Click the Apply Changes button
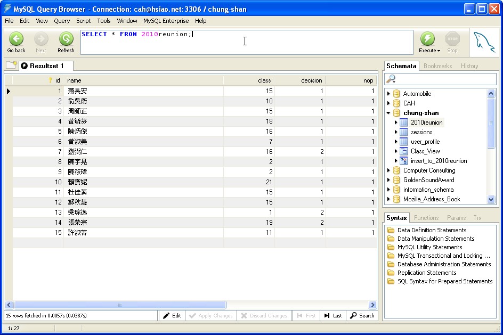The height and width of the screenshot is (335, 503). pos(211,315)
